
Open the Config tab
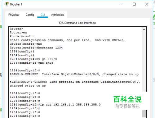point(30,15)
